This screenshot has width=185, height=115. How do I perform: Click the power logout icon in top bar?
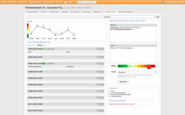(71, 2)
